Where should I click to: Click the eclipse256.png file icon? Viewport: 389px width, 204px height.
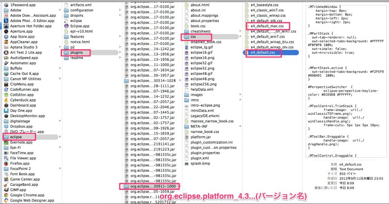tap(187, 84)
